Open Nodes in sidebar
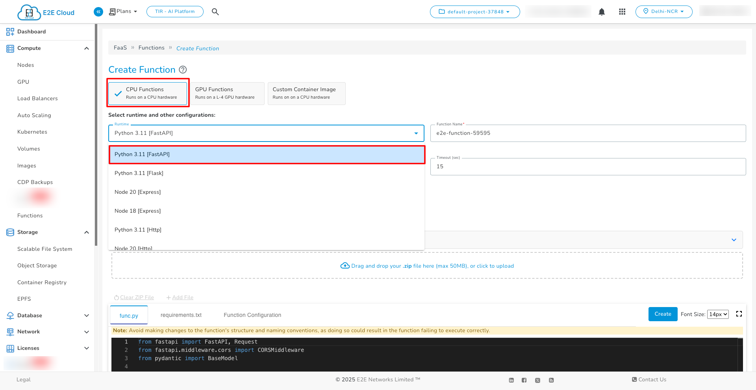Image resolution: width=756 pixels, height=390 pixels. (x=26, y=65)
